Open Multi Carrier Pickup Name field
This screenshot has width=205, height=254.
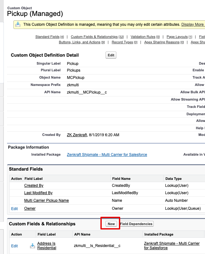tap(47, 201)
